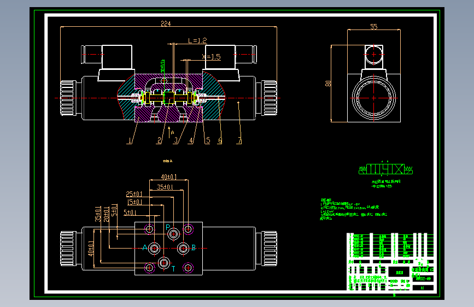Select part callout number 1

(x=130, y=140)
